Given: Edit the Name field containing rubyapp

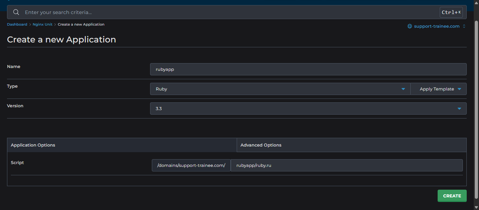Looking at the screenshot, I should point(308,69).
